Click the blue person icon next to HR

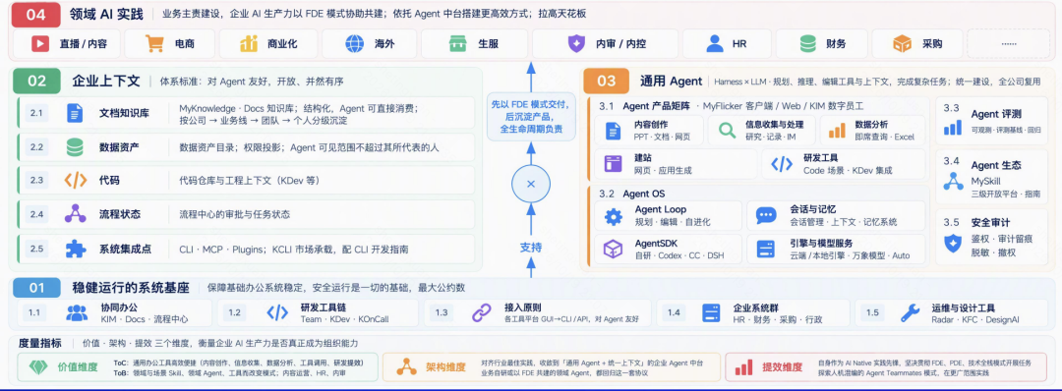pos(715,44)
